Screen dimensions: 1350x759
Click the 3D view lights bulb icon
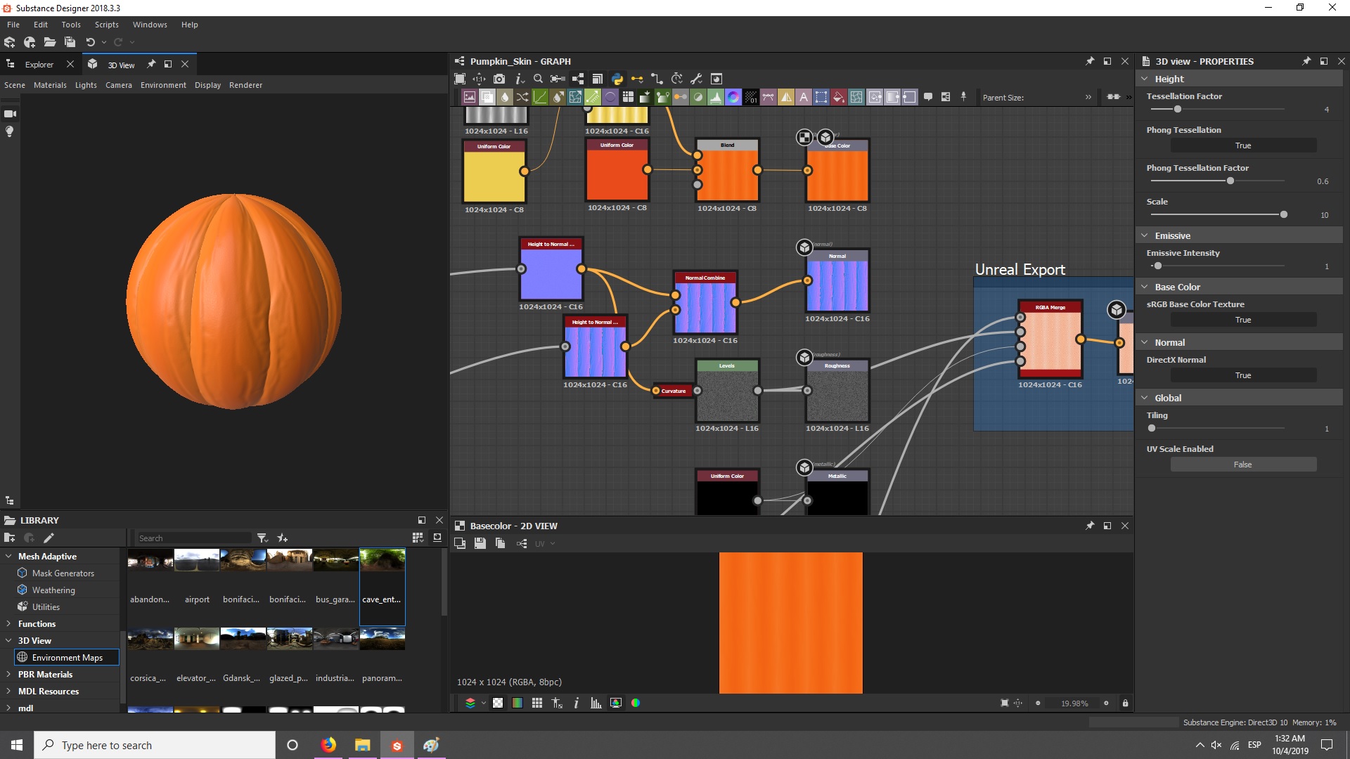click(10, 131)
